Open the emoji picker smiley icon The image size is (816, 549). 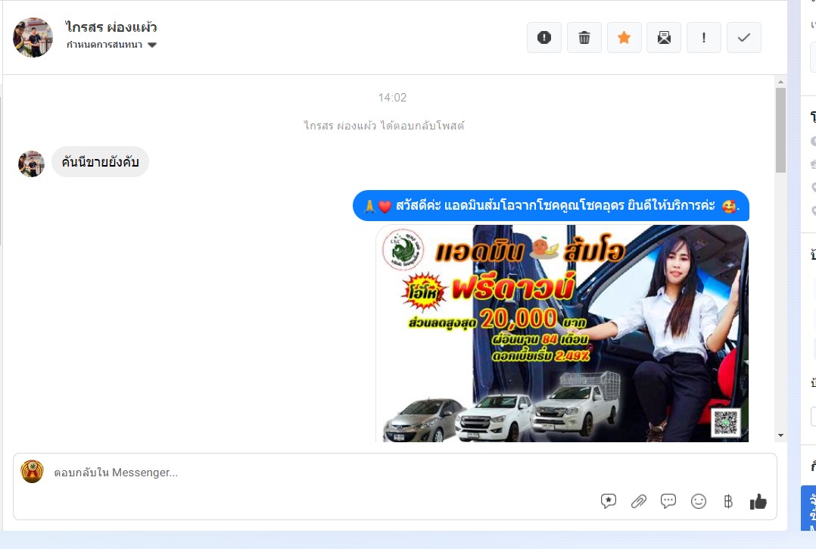[x=699, y=501]
